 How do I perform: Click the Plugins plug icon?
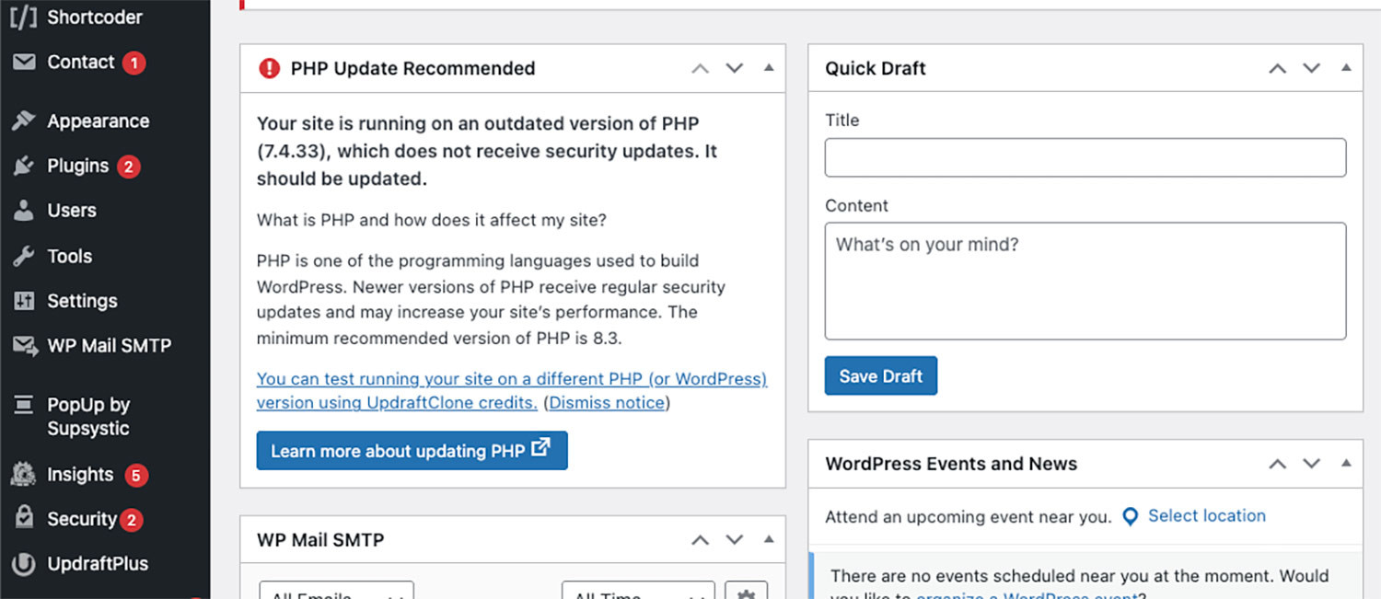[24, 166]
